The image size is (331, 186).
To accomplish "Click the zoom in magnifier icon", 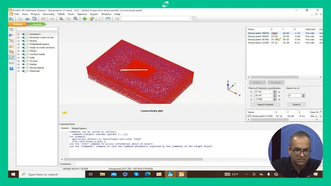I will [61, 19].
